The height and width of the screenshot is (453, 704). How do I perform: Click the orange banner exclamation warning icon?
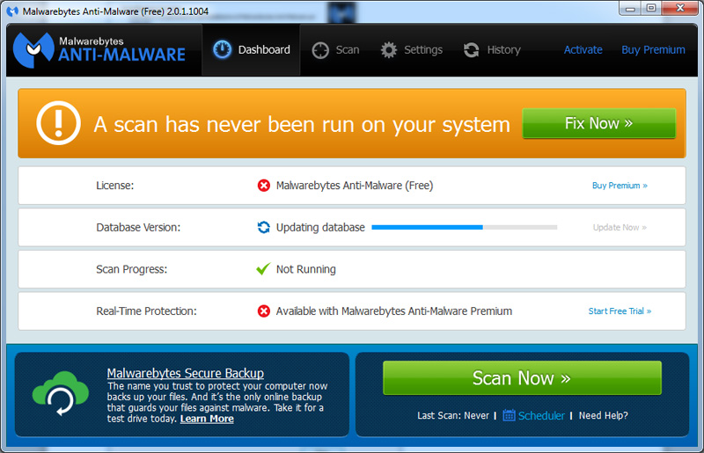coord(58,123)
